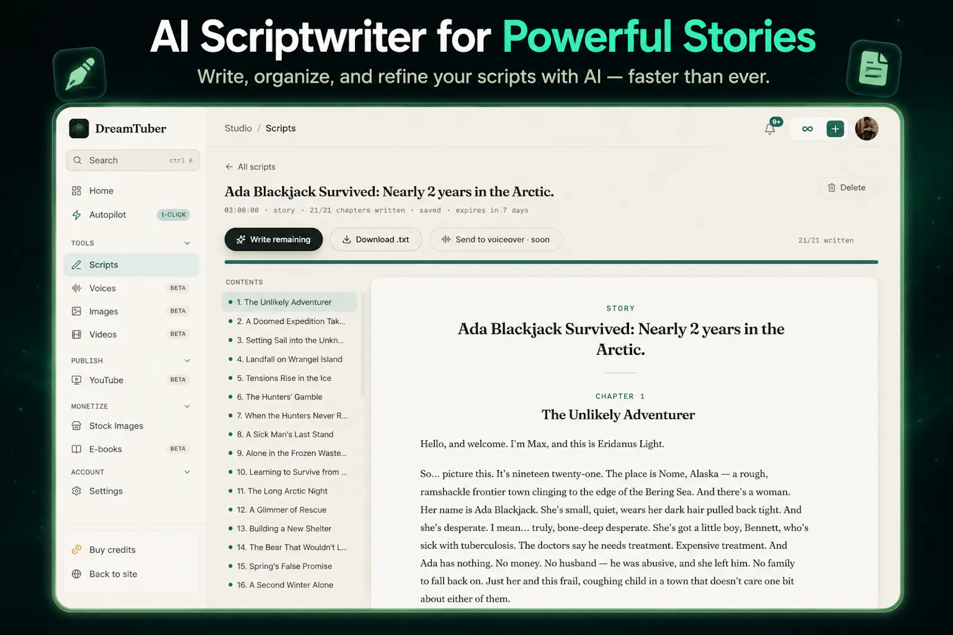Select chapter 4. Landfall on Wrangel Island

(289, 359)
